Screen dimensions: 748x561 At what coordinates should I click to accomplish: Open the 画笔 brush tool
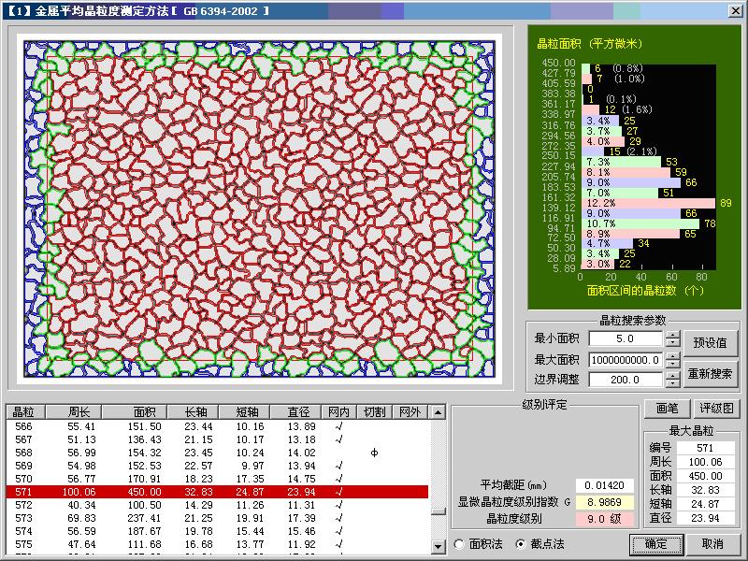666,410
